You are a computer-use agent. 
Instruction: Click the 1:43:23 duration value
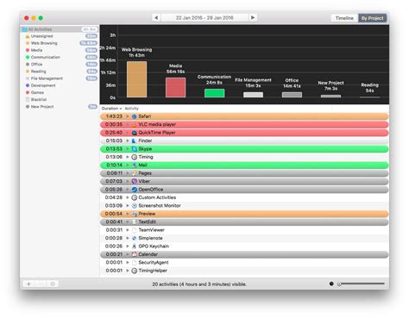pyautogui.click(x=114, y=116)
